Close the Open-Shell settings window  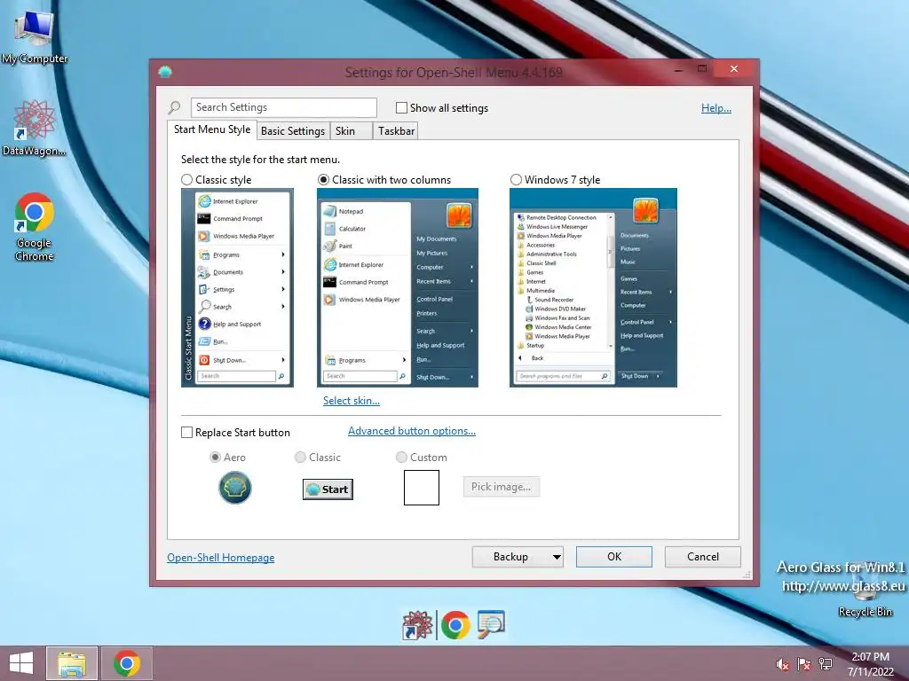[734, 69]
